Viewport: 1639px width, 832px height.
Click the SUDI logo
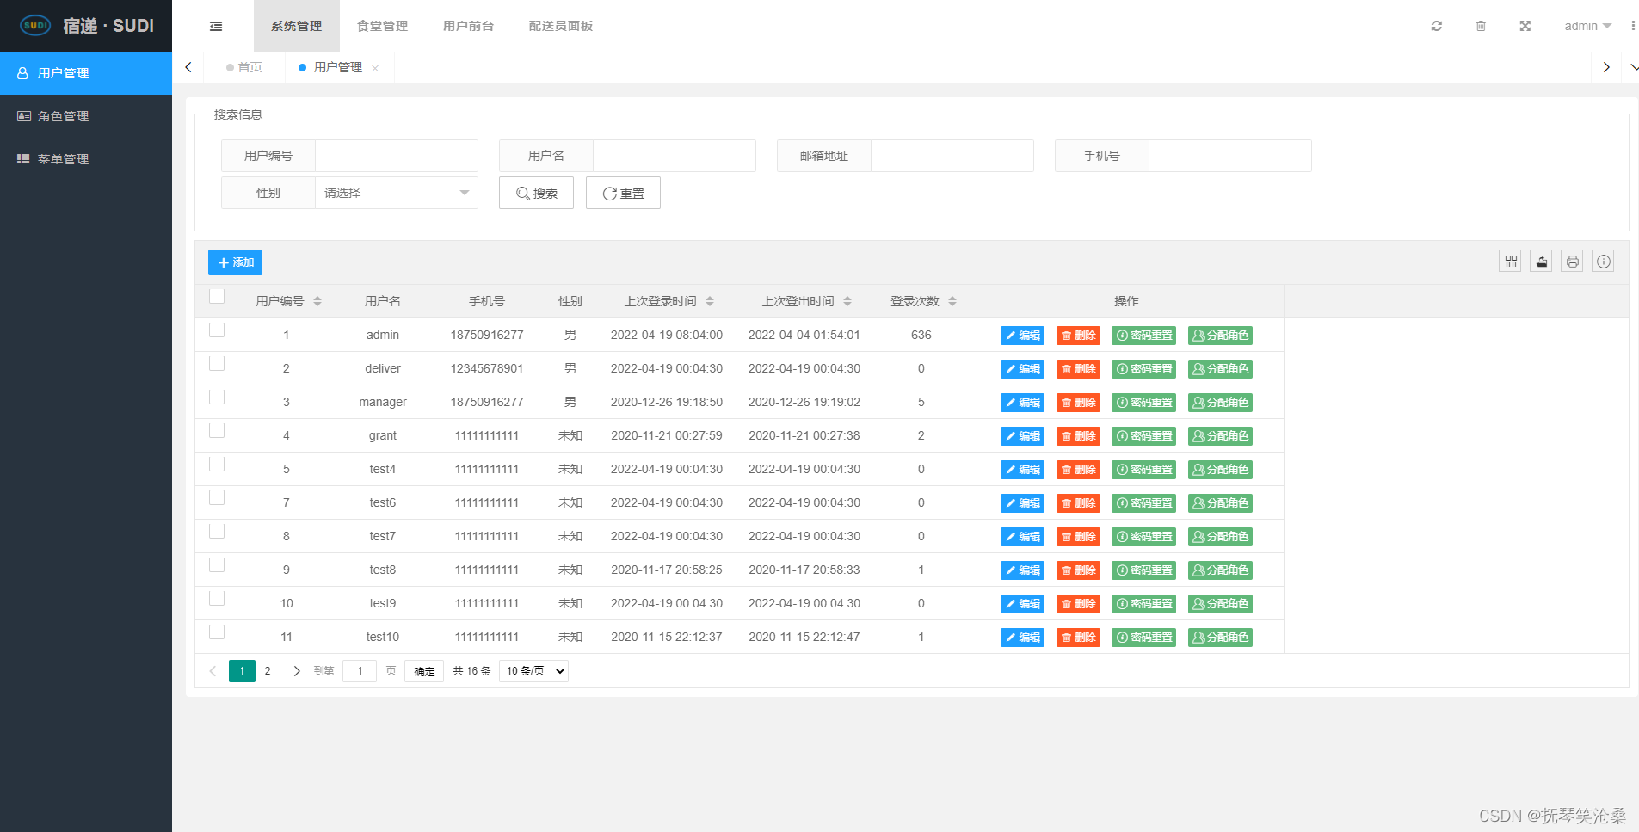(35, 26)
